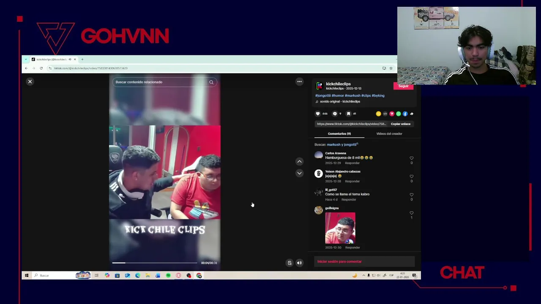This screenshot has height=304, width=541.
Task: Bookmark the page with the star icon
Action: tap(391, 68)
